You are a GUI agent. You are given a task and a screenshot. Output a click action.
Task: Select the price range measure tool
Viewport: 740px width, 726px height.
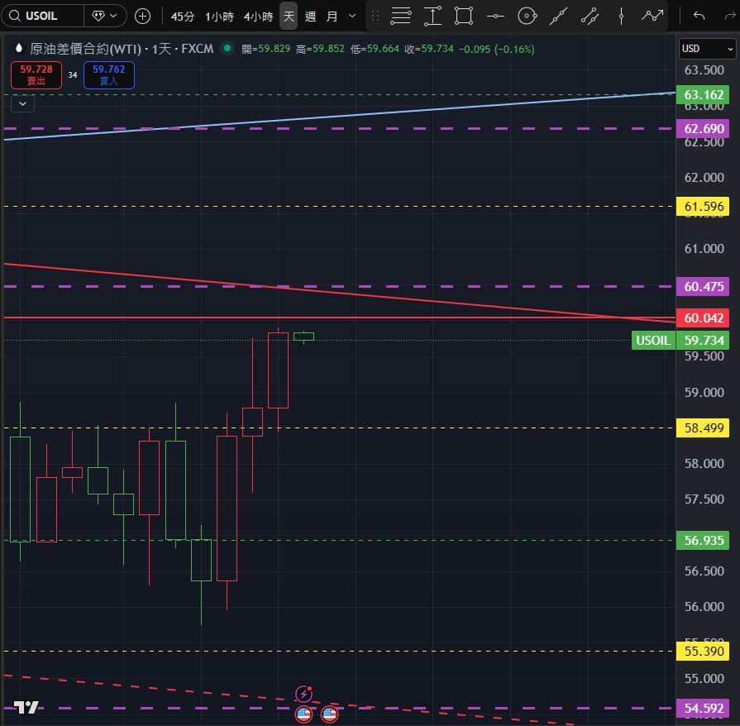[432, 16]
